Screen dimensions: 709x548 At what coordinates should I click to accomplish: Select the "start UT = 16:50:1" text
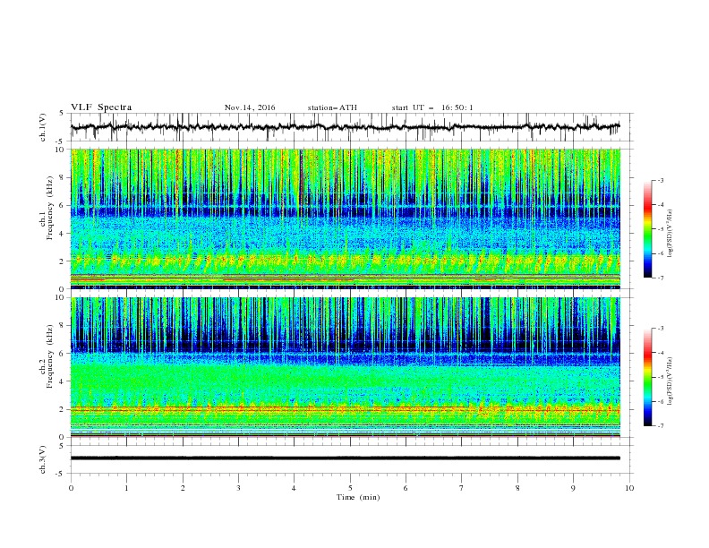[x=432, y=107]
